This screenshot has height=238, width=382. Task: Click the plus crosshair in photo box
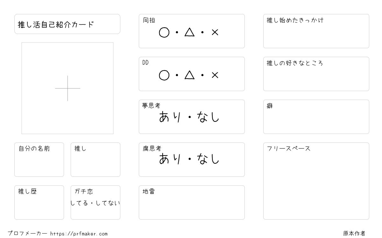pos(67,88)
